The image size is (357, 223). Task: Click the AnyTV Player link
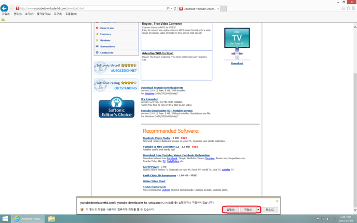(x=151, y=167)
